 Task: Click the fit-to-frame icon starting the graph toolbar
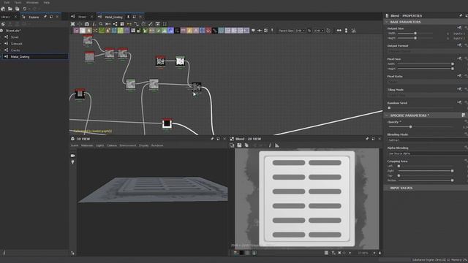(x=73, y=24)
